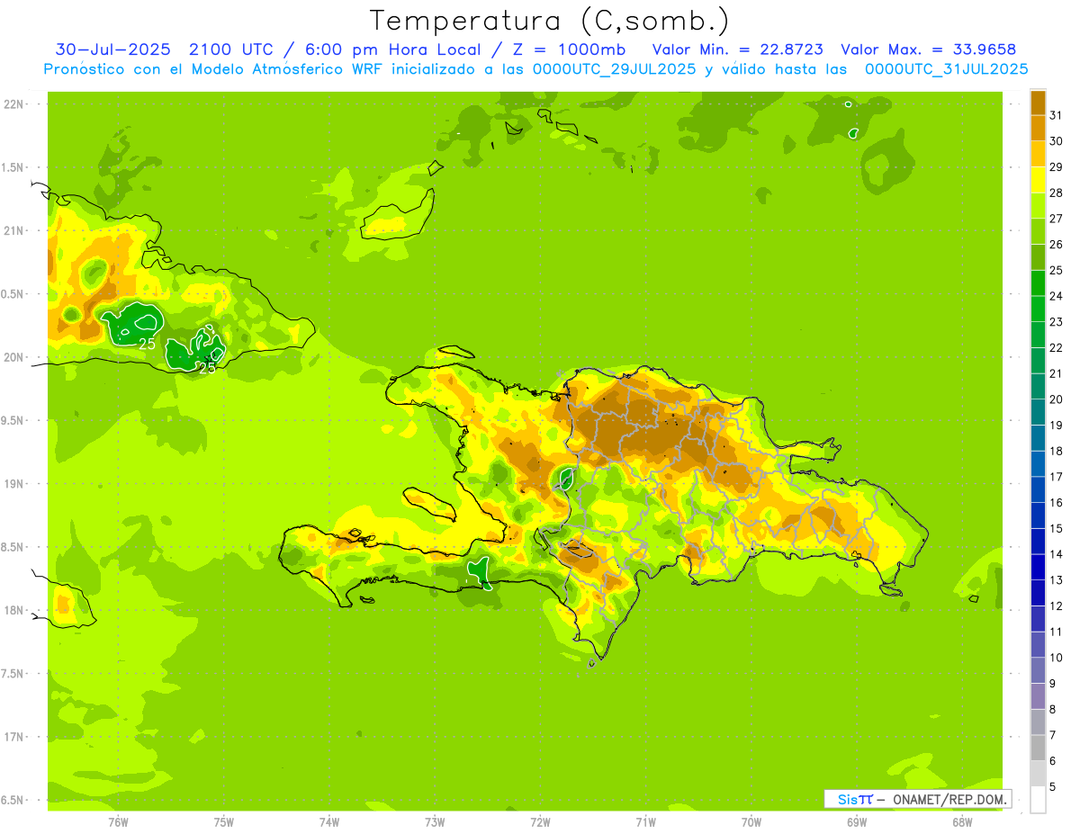This screenshot has height=834, width=1080.
Task: Click the "73W" longitude label
Action: tap(435, 822)
